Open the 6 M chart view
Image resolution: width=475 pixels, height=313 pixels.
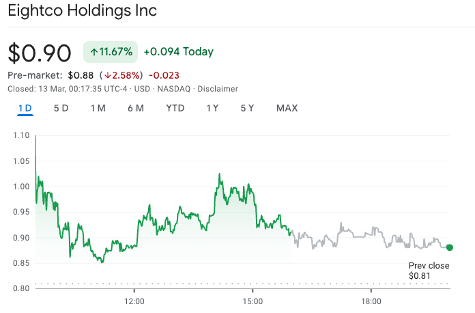(x=135, y=108)
